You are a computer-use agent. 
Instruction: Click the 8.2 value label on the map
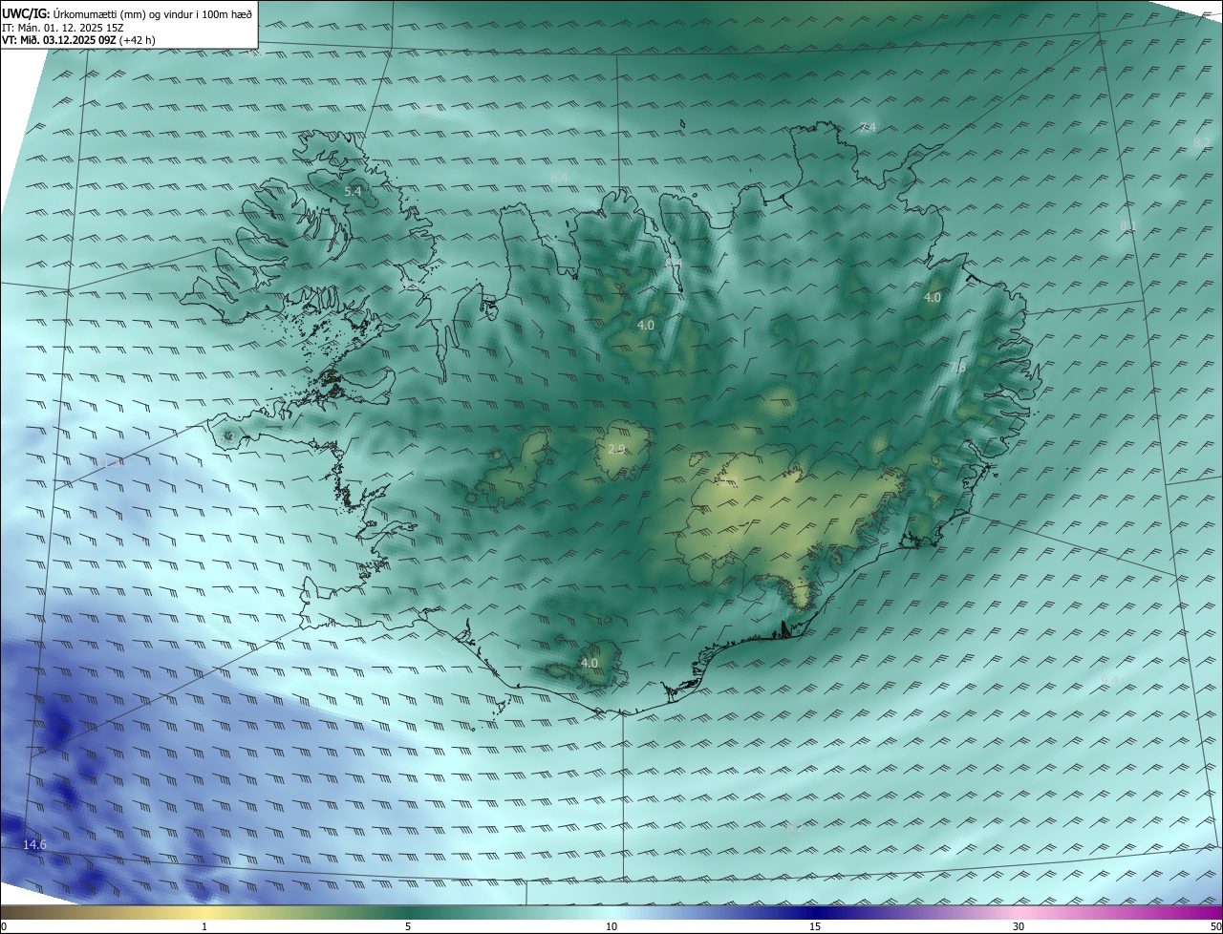(1202, 143)
